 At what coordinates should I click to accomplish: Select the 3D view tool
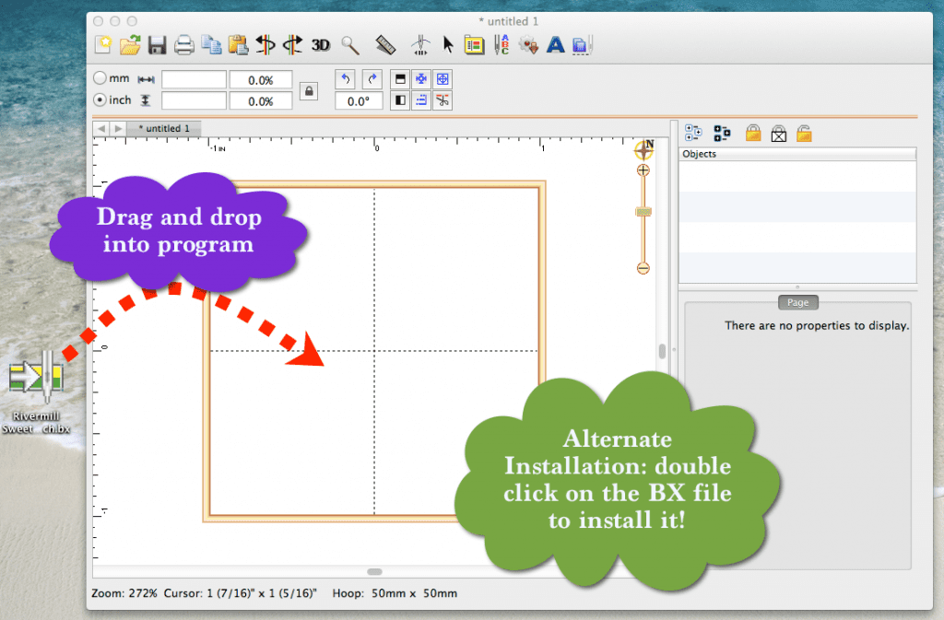321,44
